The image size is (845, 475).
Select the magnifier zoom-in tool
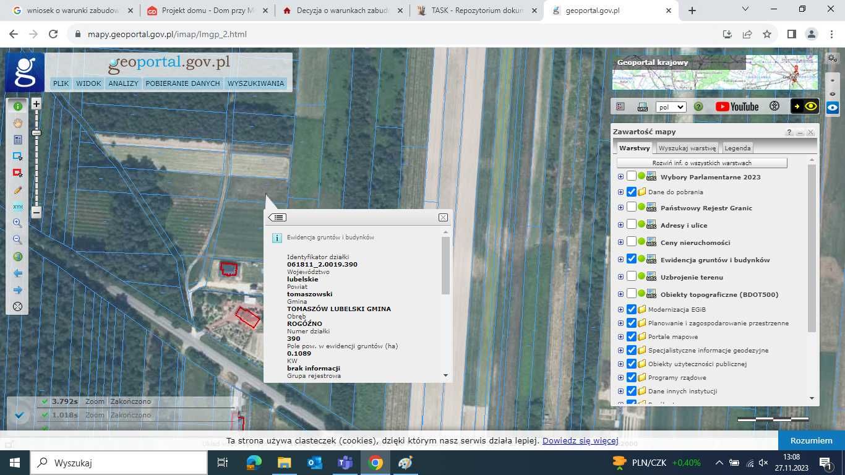point(17,223)
